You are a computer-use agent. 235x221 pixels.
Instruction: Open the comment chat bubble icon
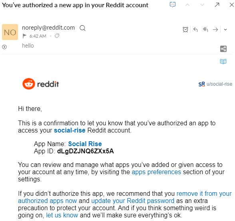(x=173, y=5)
